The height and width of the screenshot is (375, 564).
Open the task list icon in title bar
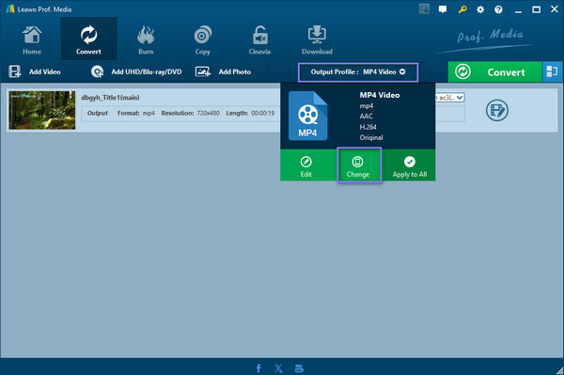tap(425, 9)
